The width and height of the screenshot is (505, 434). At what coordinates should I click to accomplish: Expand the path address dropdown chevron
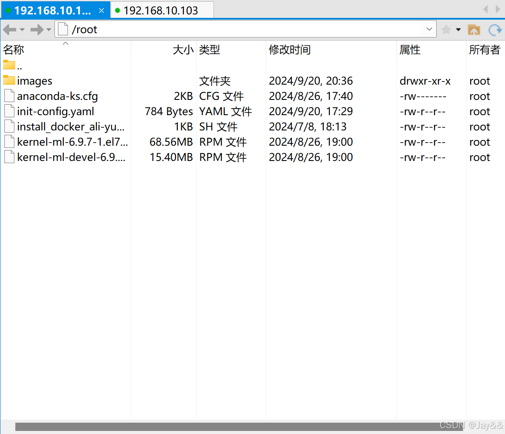[429, 29]
